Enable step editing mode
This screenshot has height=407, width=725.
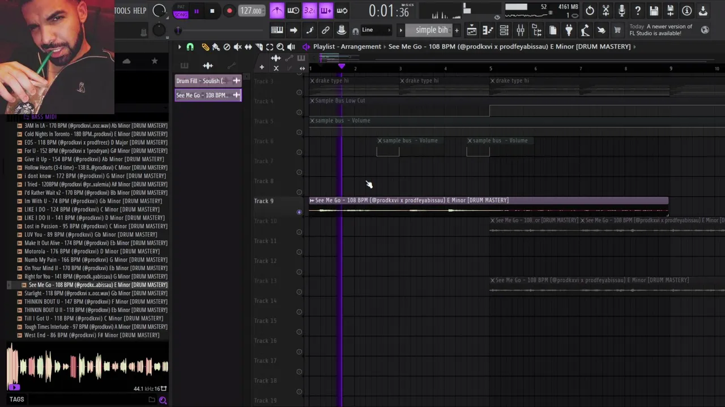pos(310,30)
